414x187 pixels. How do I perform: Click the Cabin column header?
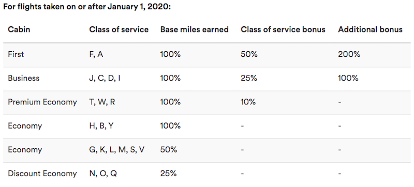tap(19, 29)
